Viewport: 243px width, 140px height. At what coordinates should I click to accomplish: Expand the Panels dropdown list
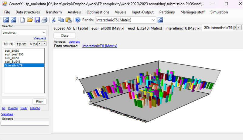coord(153,20)
